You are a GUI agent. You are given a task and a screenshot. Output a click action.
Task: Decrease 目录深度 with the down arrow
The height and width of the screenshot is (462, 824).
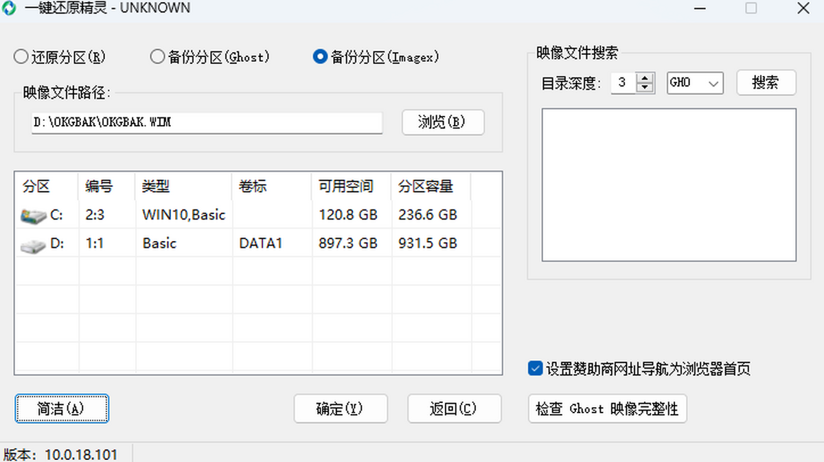click(644, 87)
